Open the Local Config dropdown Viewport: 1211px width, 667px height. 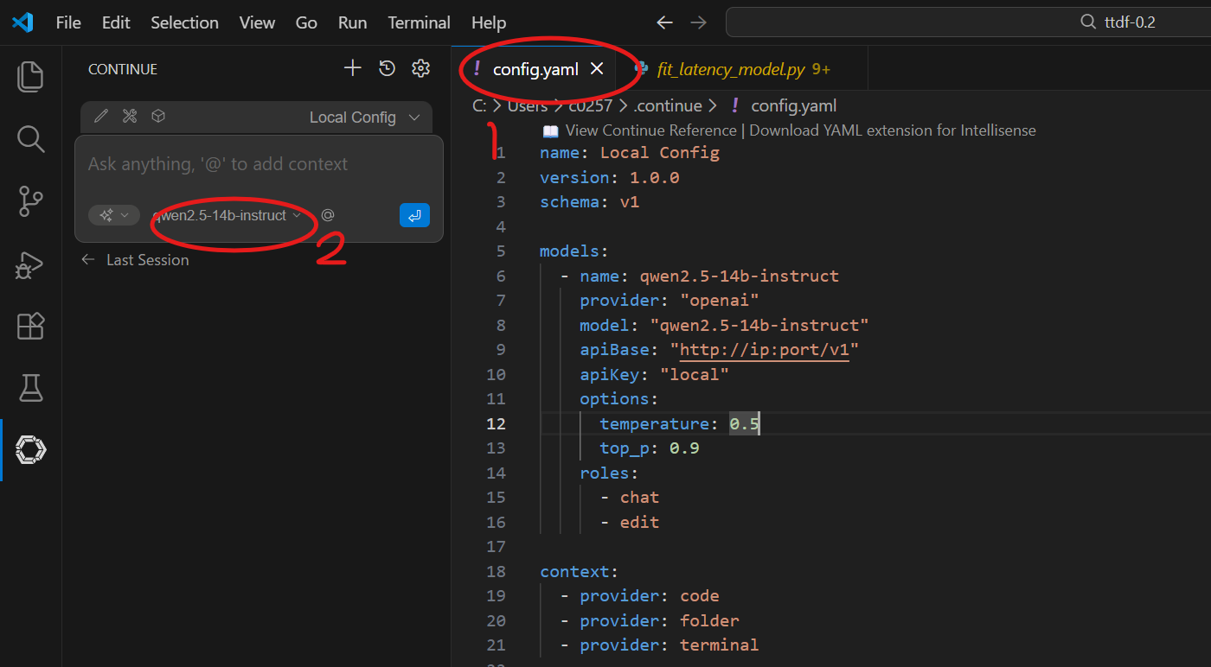[365, 117]
